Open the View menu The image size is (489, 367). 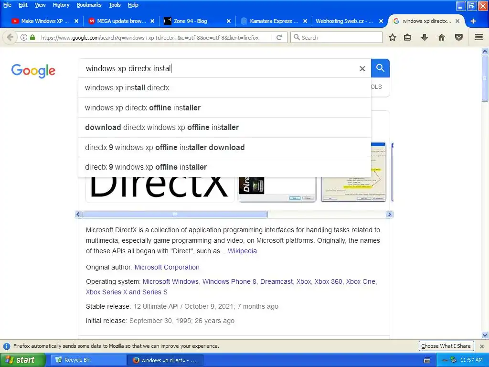pyautogui.click(x=40, y=5)
